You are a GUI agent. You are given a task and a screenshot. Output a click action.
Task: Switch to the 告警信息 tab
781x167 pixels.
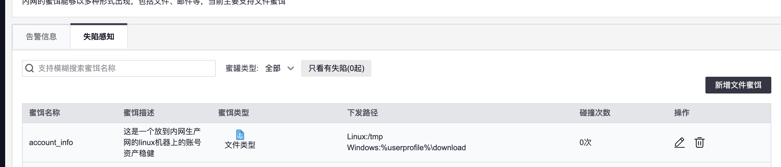tap(41, 37)
